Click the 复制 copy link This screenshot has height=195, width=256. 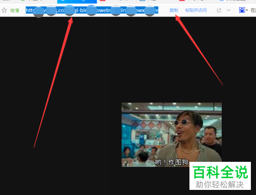tap(174, 10)
